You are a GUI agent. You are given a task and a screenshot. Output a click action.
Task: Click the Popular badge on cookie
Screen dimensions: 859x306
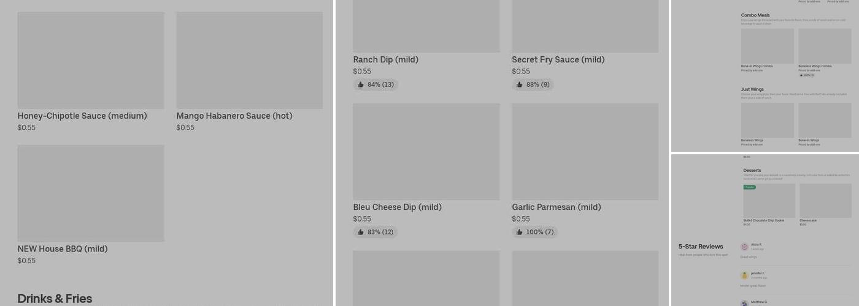coord(749,187)
